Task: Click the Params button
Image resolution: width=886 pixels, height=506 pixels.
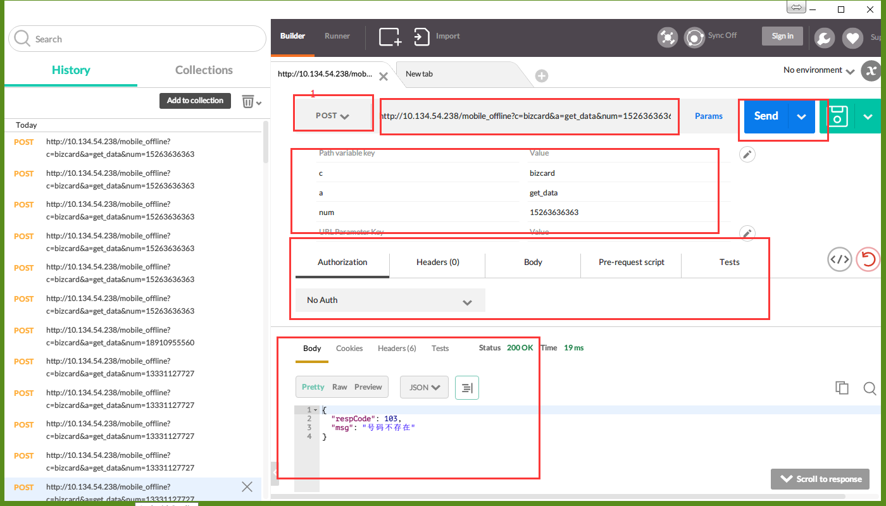Action: 709,116
